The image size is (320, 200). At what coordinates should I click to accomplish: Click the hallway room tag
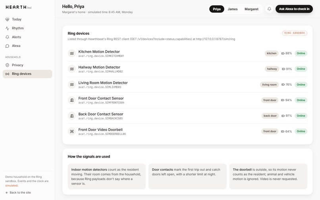pos(272,69)
